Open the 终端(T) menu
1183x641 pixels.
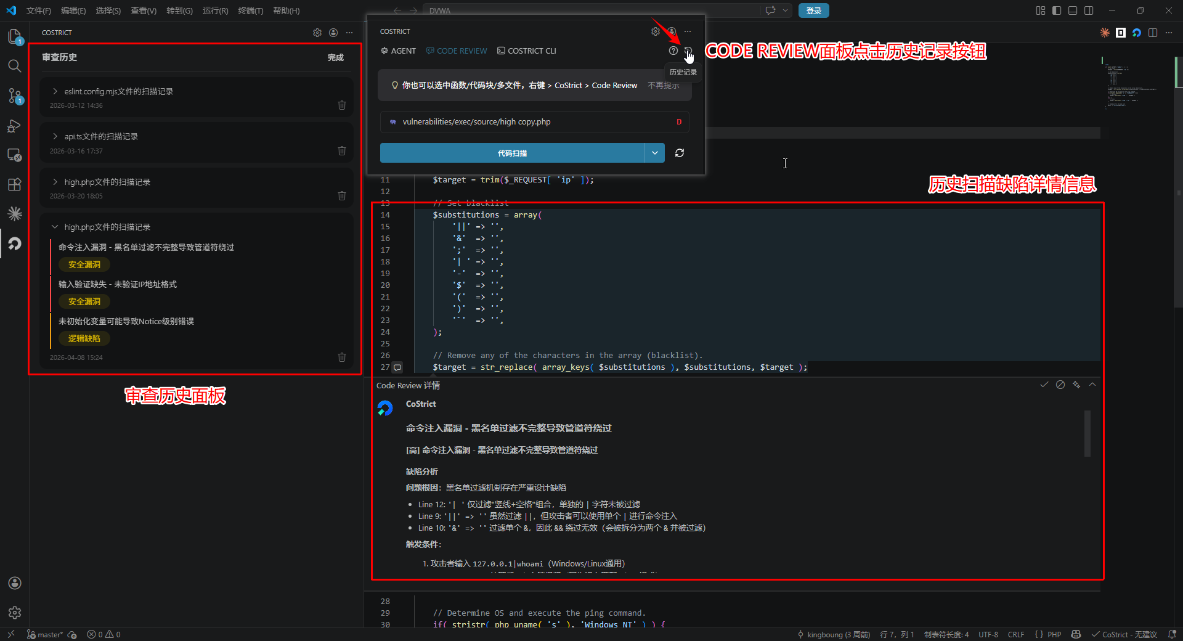coord(250,10)
